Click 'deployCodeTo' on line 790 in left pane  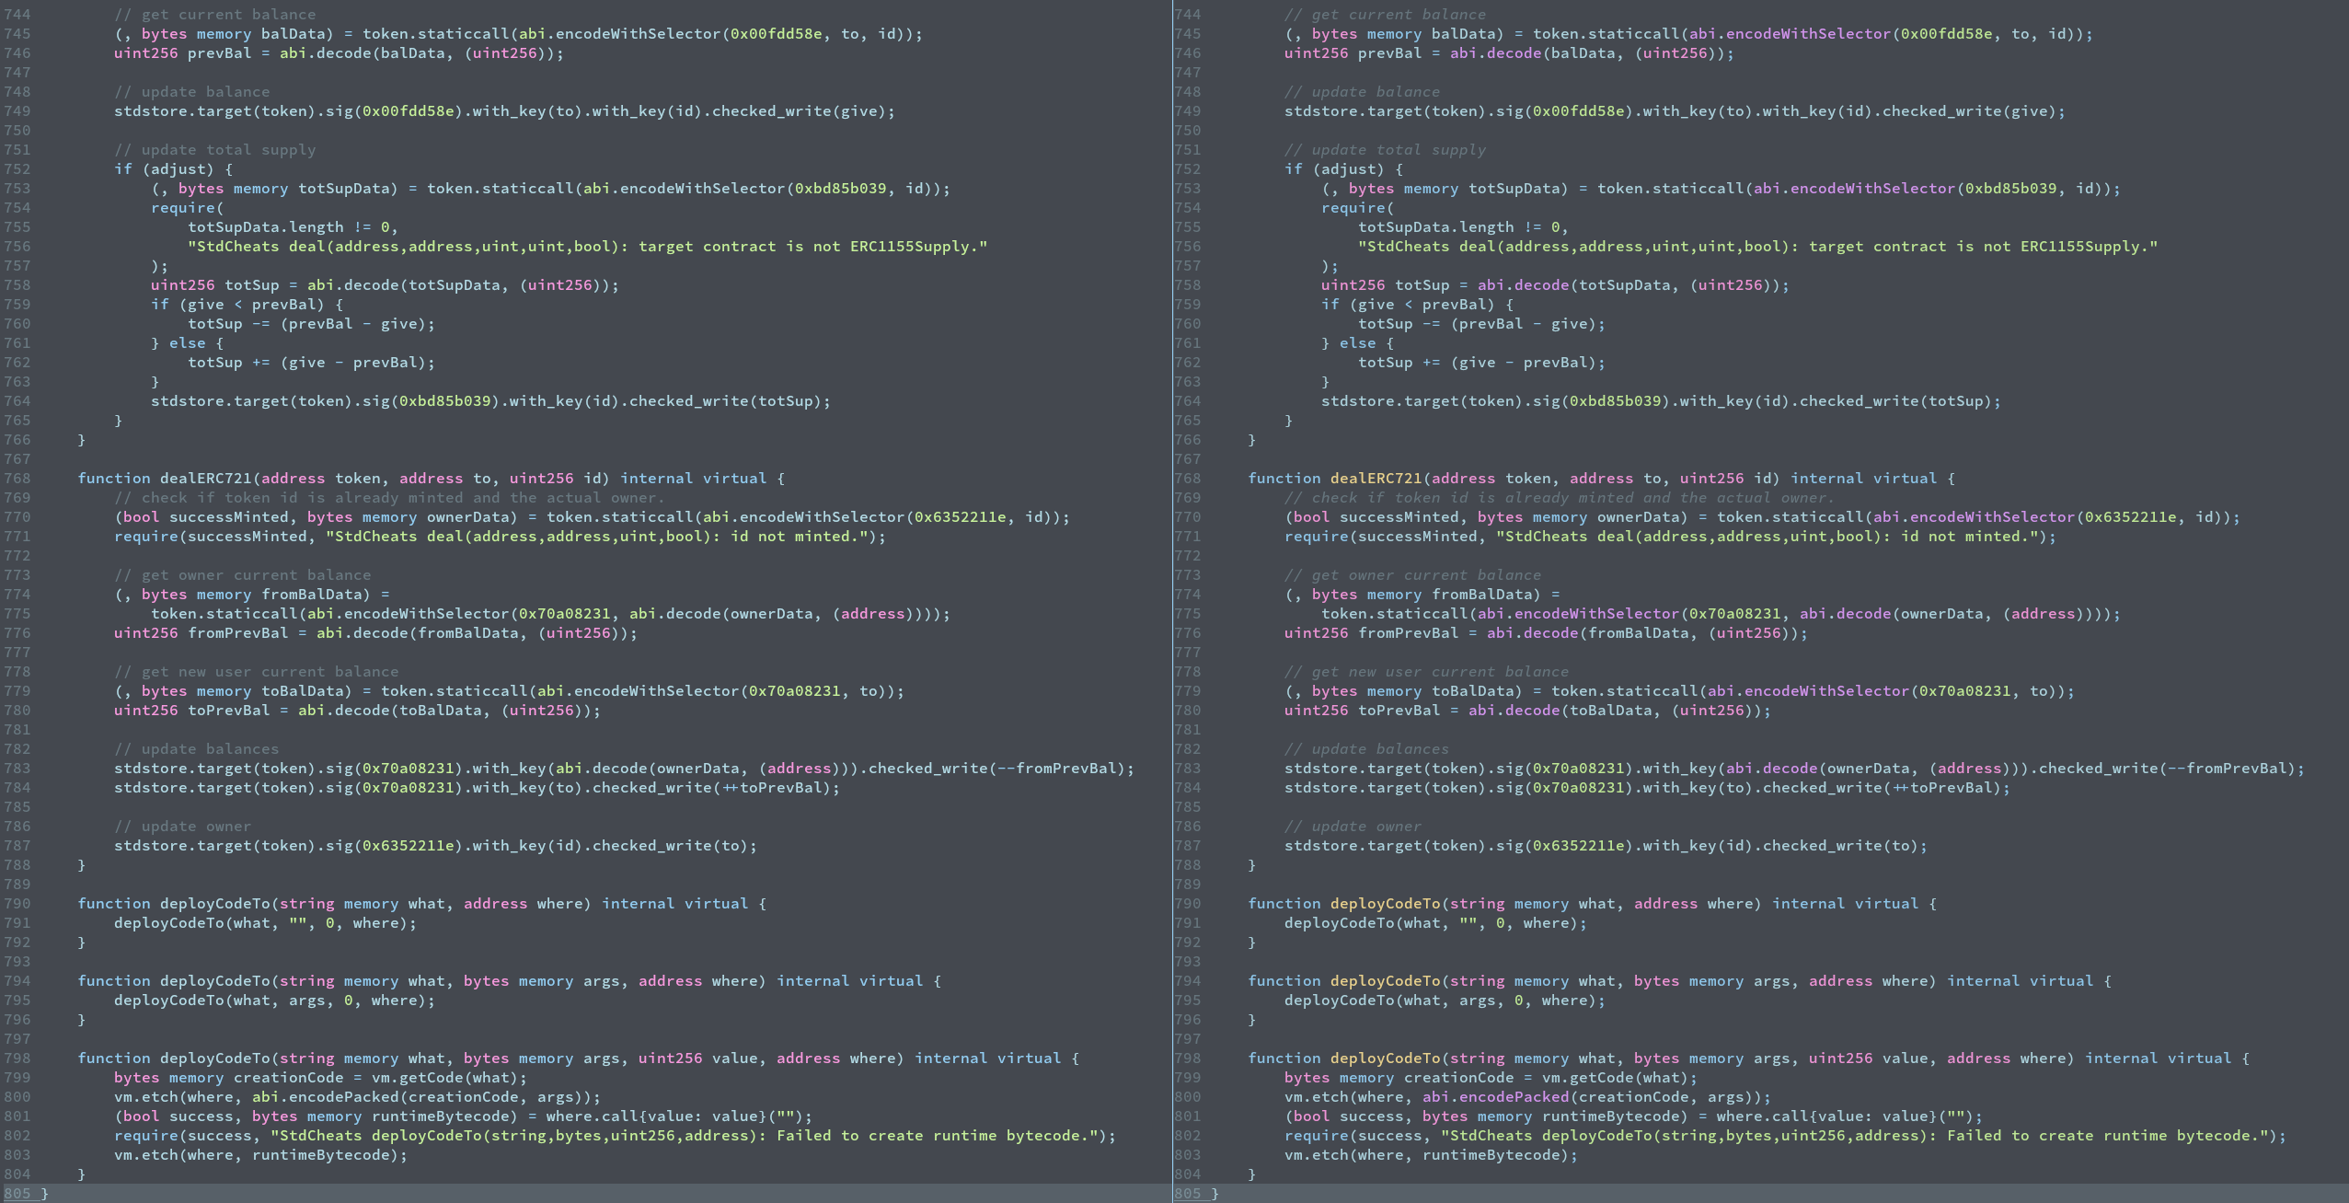[215, 904]
